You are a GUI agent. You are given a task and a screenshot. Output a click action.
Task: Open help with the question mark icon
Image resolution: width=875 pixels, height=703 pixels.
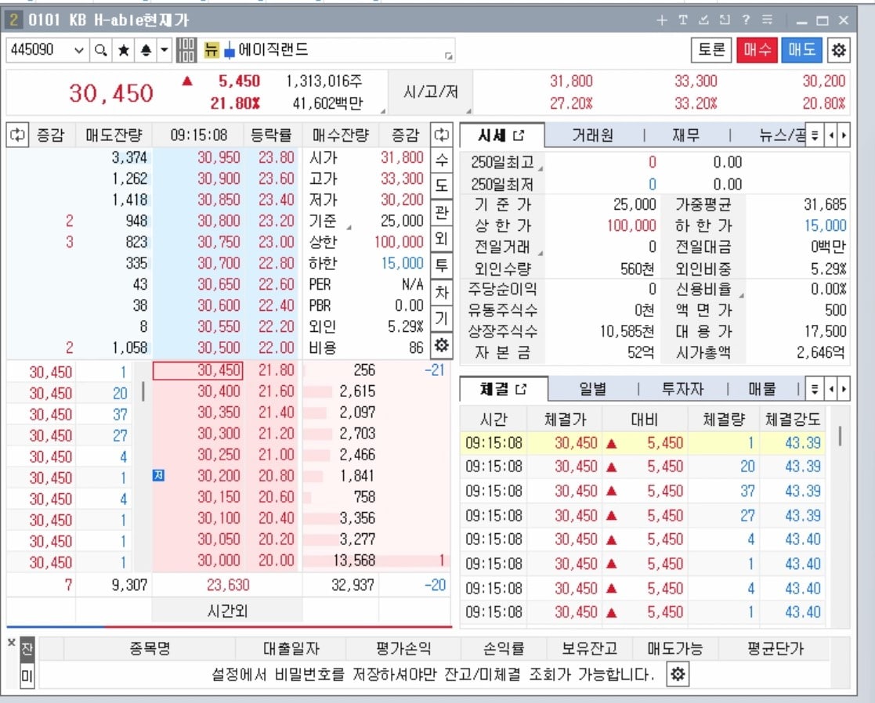tap(746, 20)
